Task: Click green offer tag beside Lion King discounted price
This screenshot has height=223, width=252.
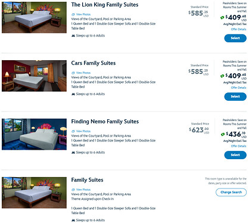Action: (222, 17)
